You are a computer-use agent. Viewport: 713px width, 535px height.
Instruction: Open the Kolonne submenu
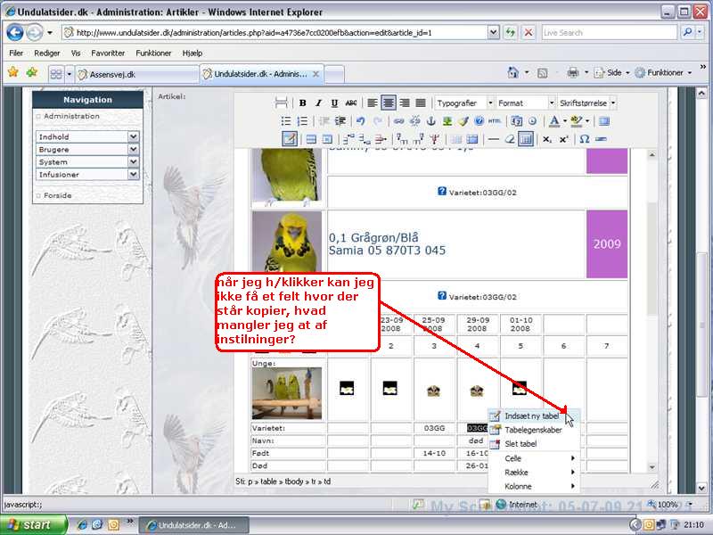point(533,486)
